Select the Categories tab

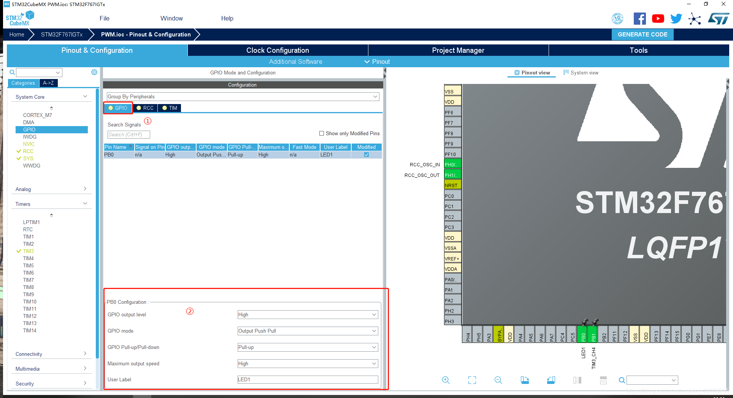[x=23, y=83]
